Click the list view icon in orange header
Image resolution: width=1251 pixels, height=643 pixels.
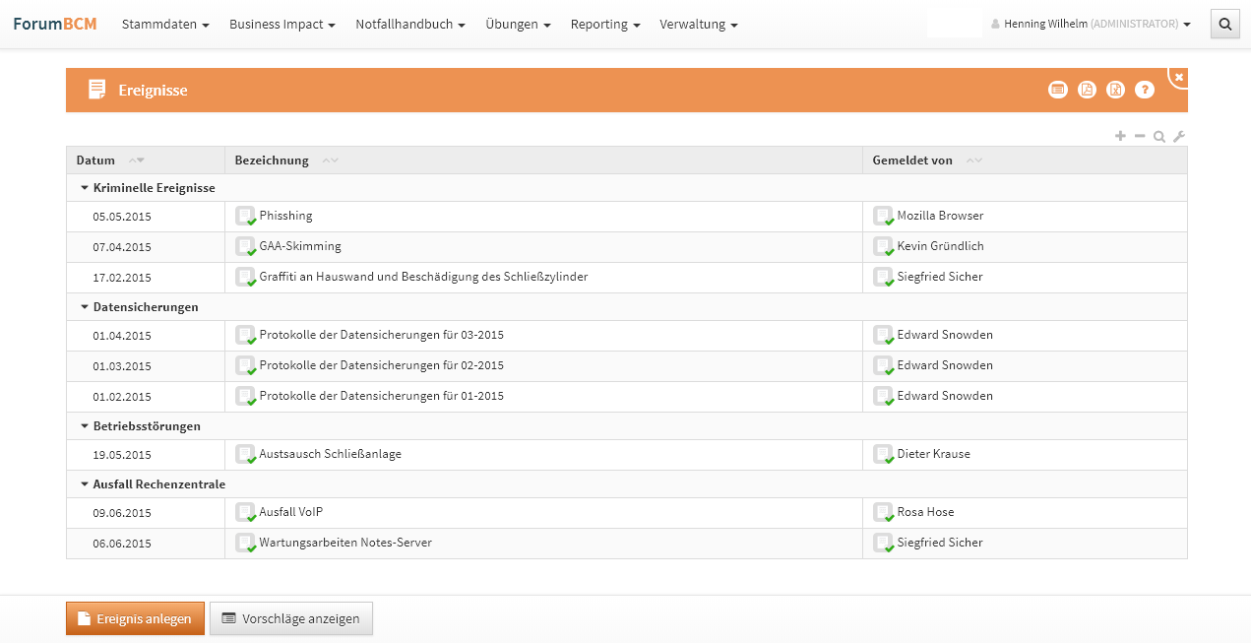click(1058, 90)
